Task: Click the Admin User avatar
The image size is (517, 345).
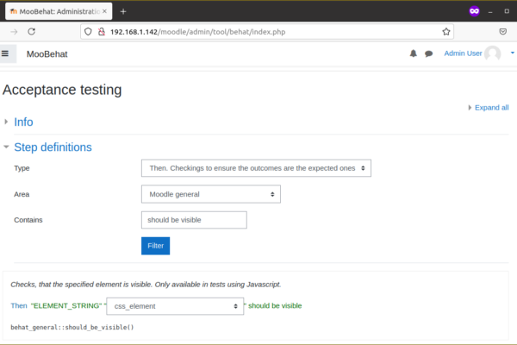Action: (x=493, y=53)
